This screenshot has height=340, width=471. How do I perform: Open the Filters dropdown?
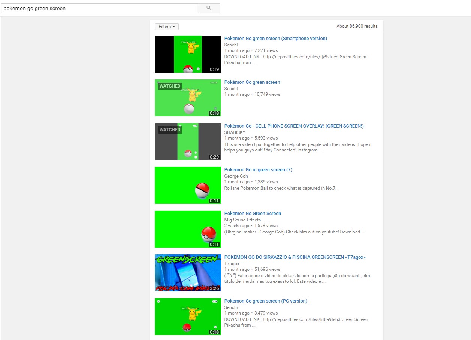tap(167, 27)
